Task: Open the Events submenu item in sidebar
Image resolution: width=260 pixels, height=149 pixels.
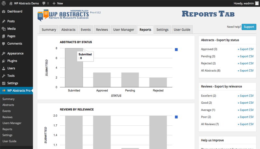Action: click(6, 111)
